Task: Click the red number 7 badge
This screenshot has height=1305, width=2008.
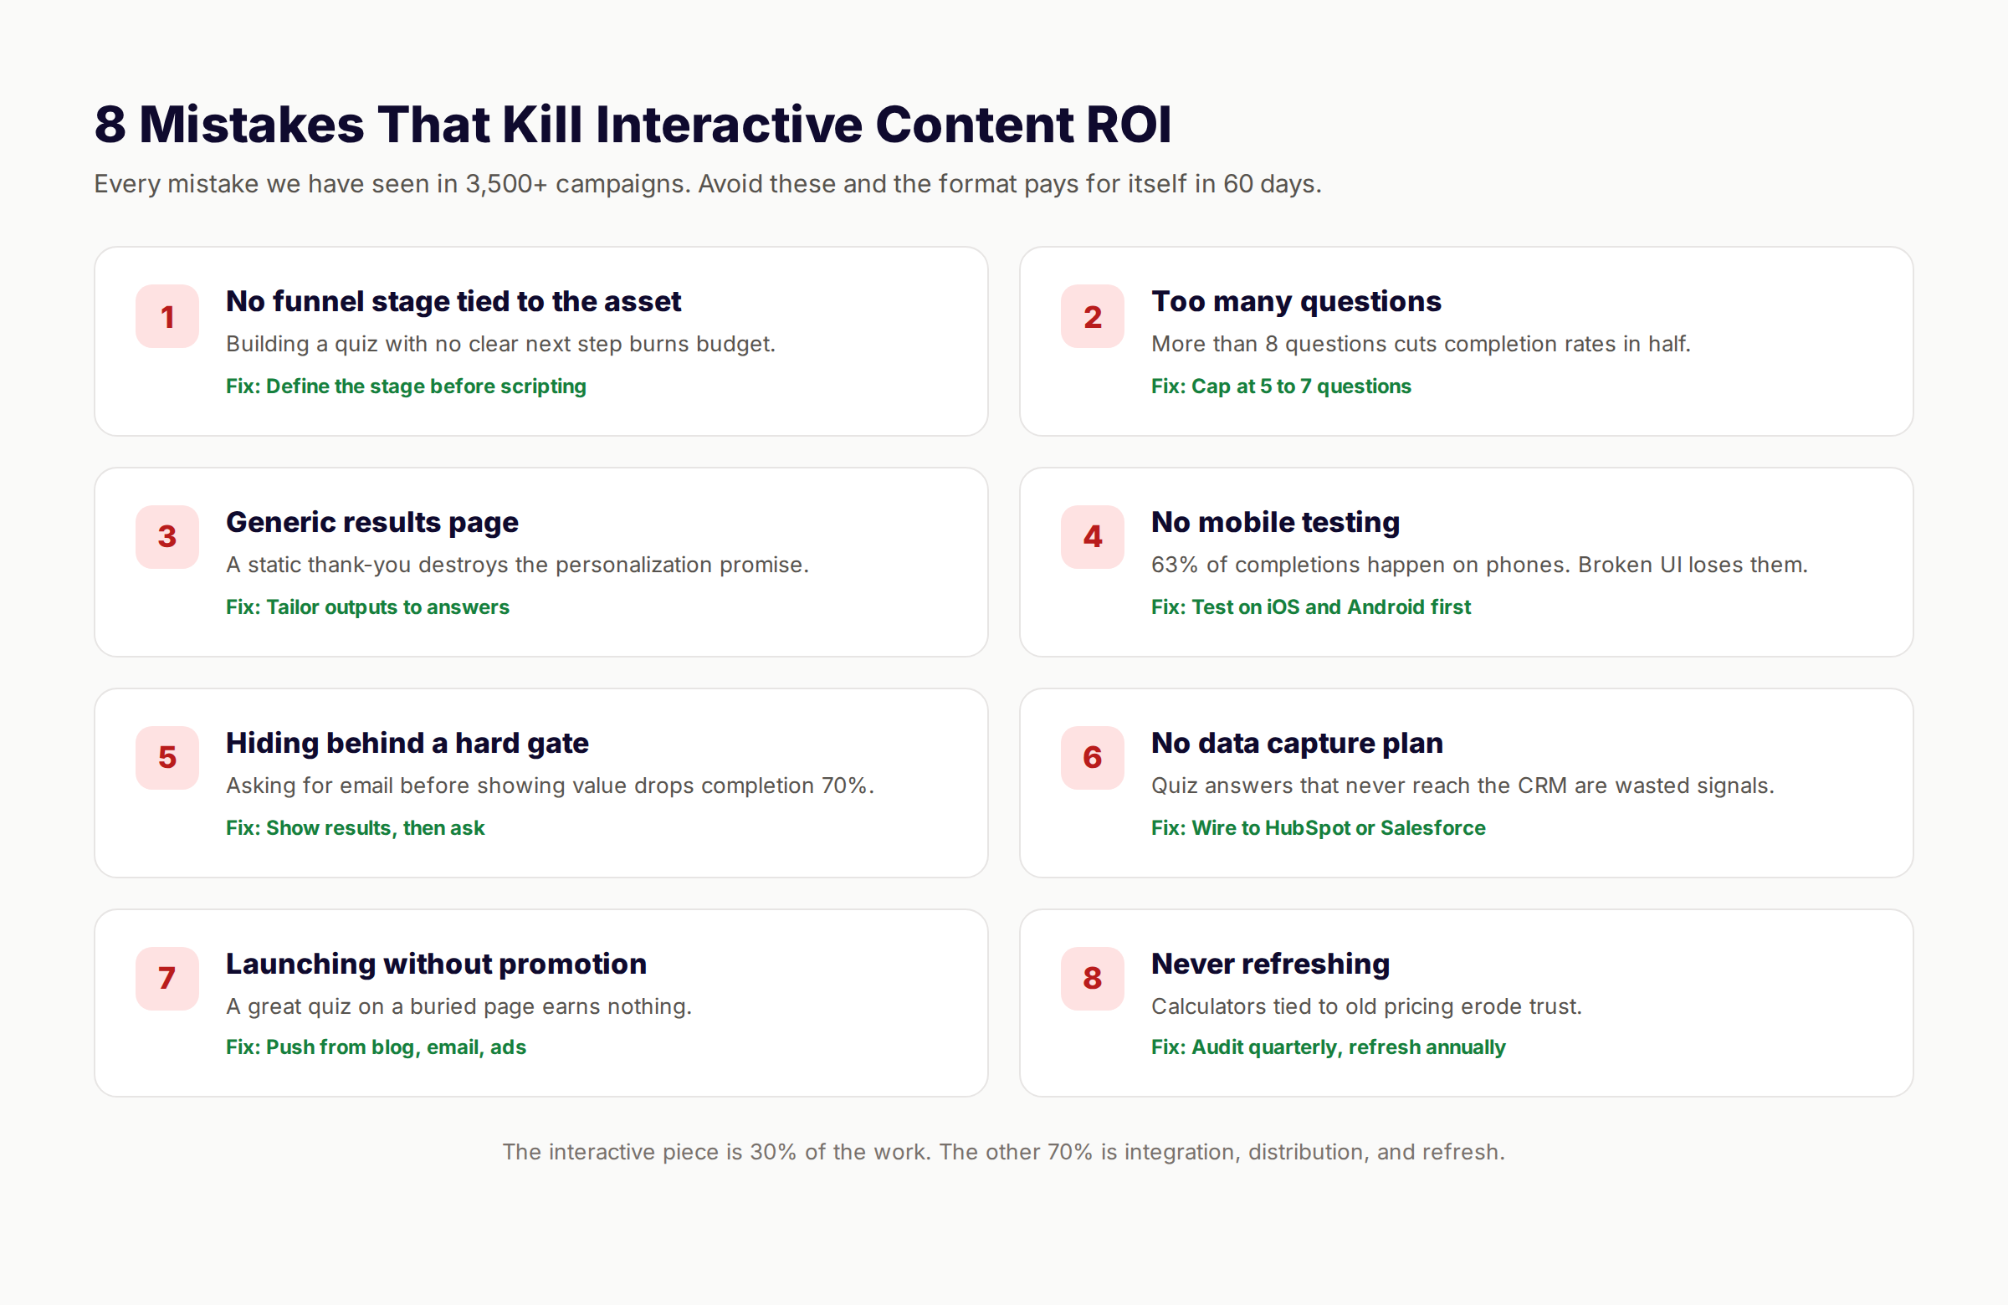Action: tap(167, 979)
